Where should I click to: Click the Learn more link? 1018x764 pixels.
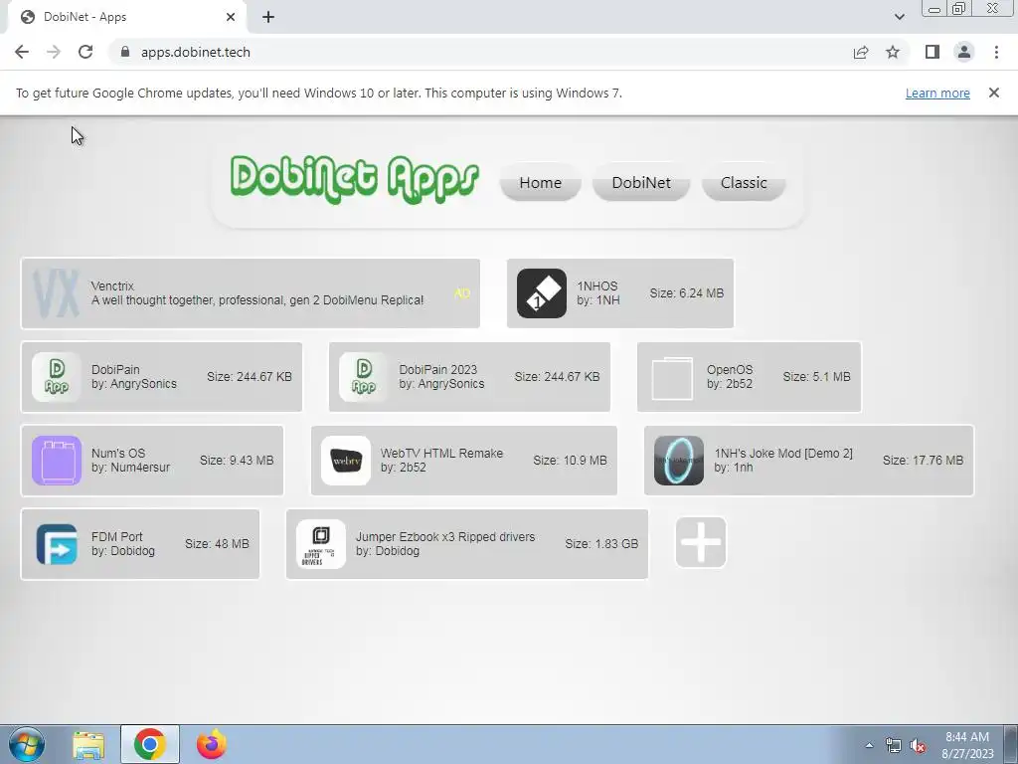tap(937, 93)
